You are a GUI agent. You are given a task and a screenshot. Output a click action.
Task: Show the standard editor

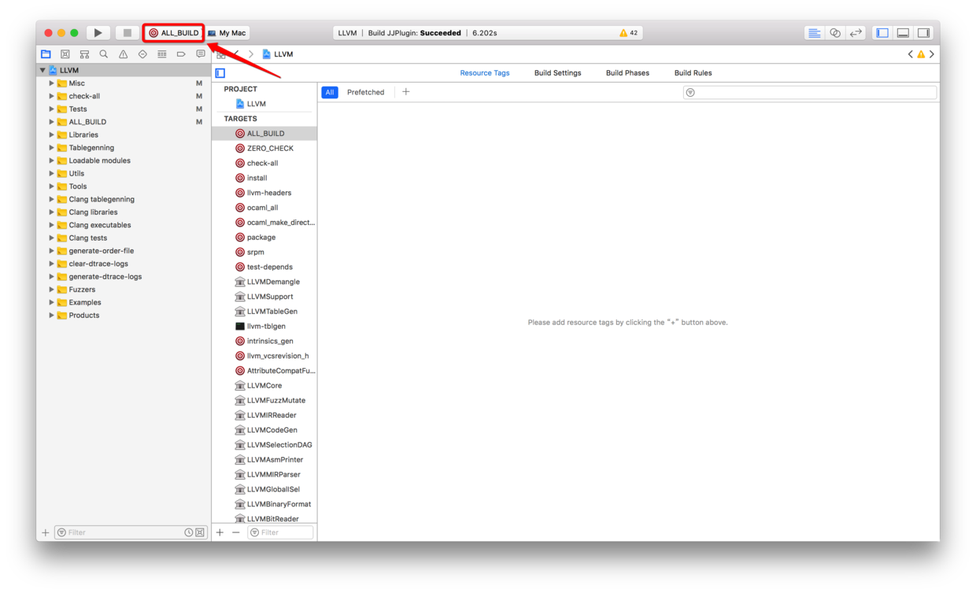point(814,33)
